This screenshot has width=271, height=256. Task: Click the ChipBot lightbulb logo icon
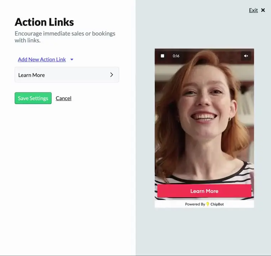(208, 204)
